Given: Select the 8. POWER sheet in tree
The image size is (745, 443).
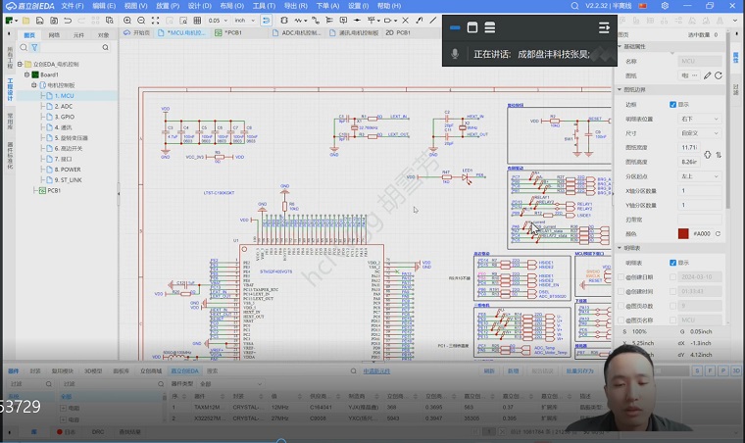Looking at the screenshot, I should point(67,170).
